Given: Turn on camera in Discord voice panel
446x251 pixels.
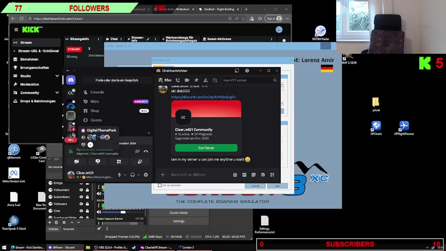Looking at the screenshot, I should coord(77,161).
